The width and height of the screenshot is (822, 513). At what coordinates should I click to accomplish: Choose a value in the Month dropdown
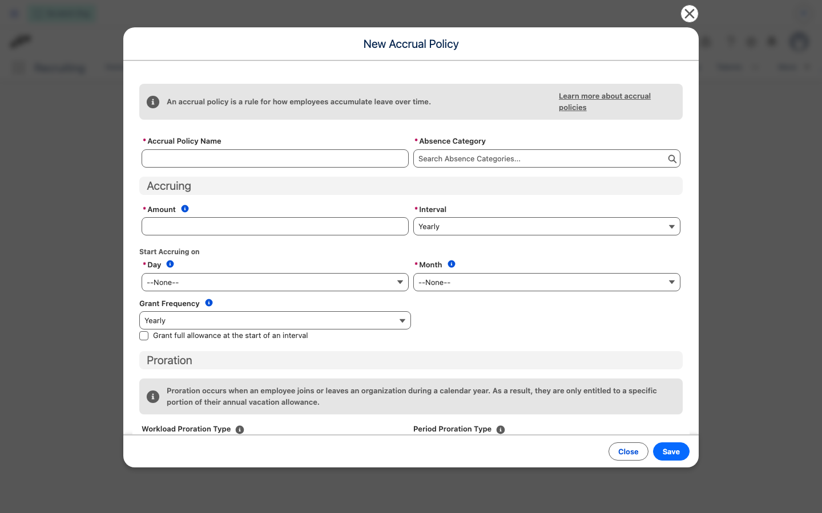pyautogui.click(x=547, y=282)
